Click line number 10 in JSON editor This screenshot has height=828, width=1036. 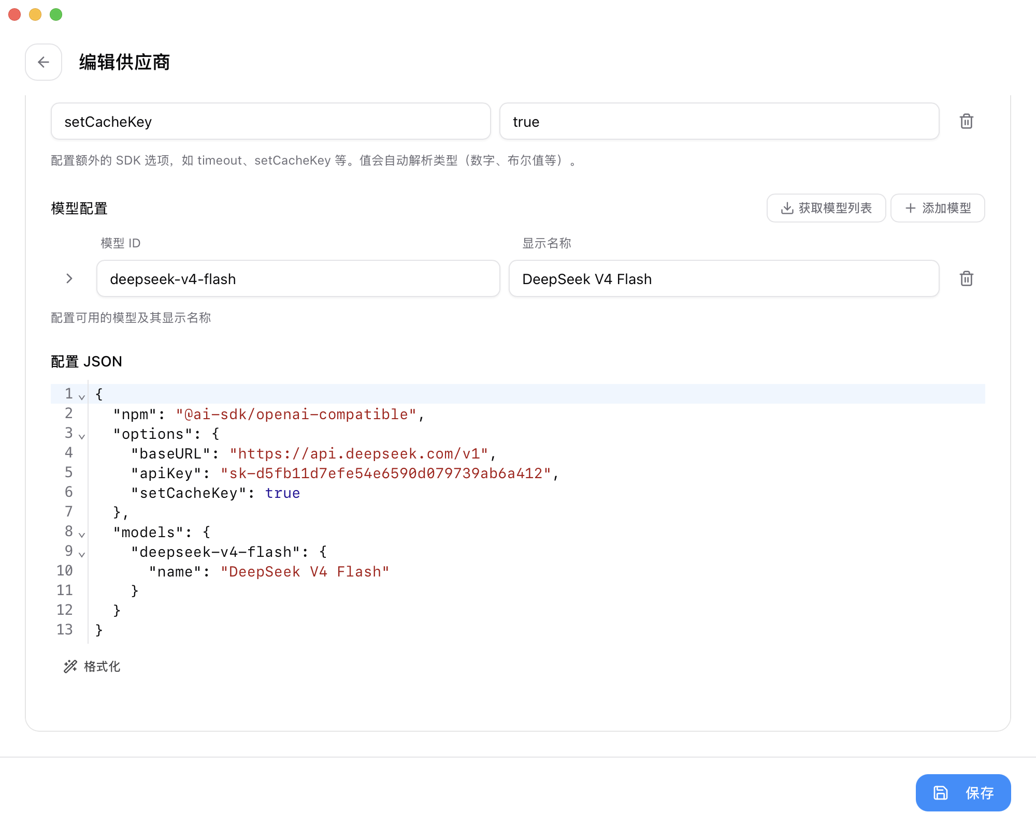pos(65,571)
